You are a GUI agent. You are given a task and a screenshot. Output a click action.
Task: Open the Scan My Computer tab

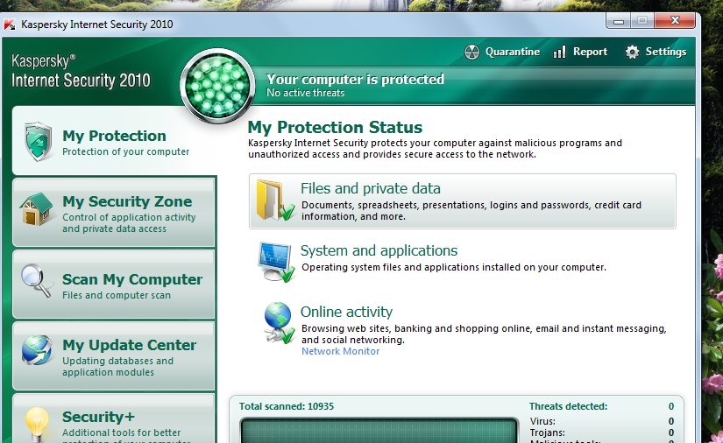(113, 285)
